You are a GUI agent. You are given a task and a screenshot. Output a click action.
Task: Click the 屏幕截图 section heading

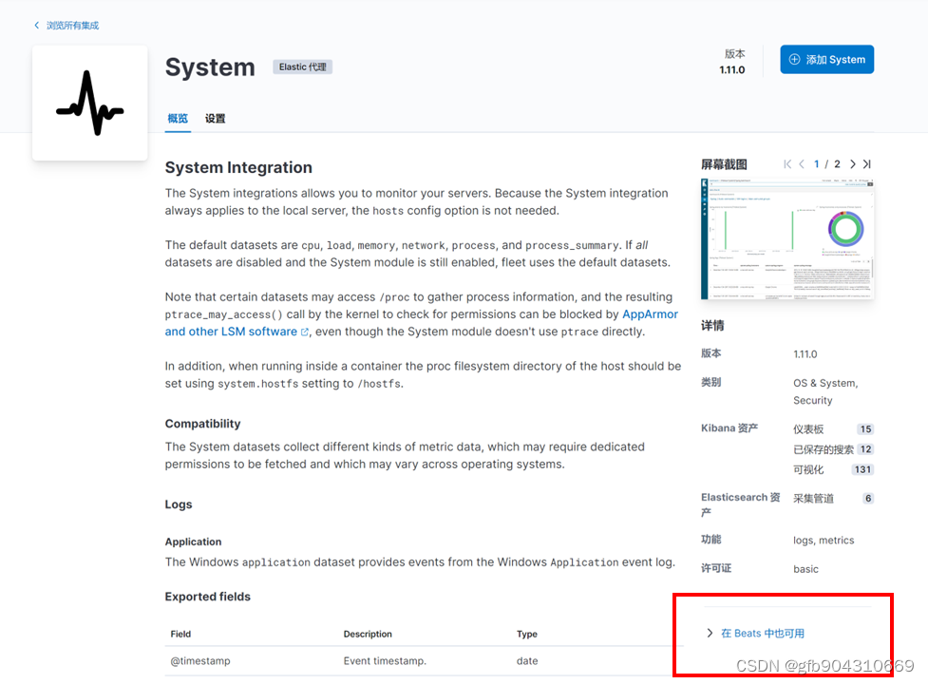(724, 164)
